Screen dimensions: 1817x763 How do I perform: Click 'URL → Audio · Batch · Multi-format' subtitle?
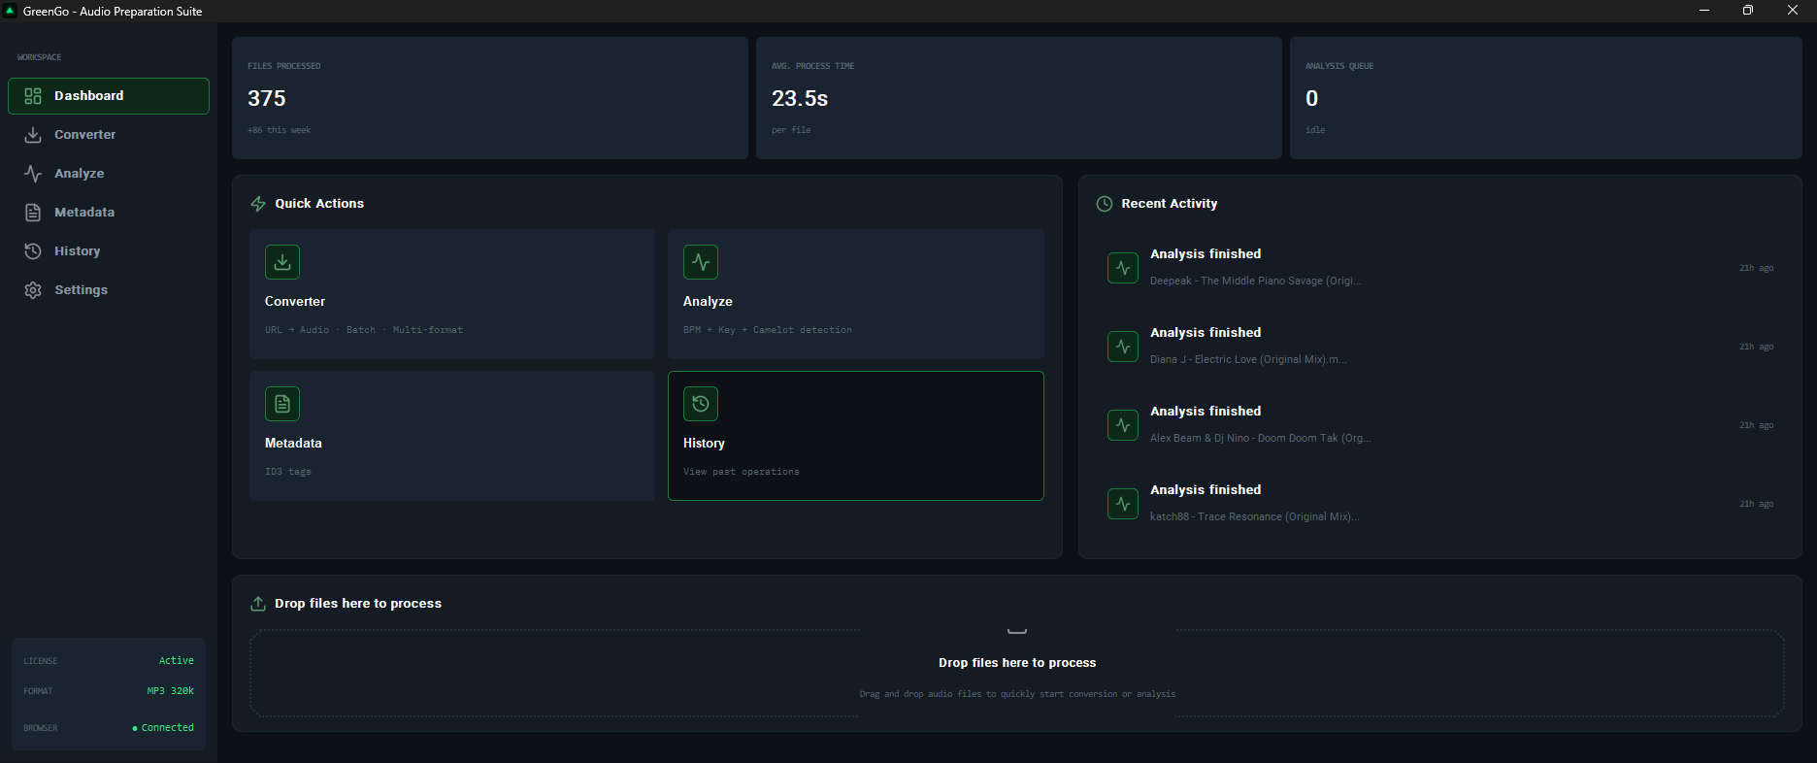(x=364, y=330)
